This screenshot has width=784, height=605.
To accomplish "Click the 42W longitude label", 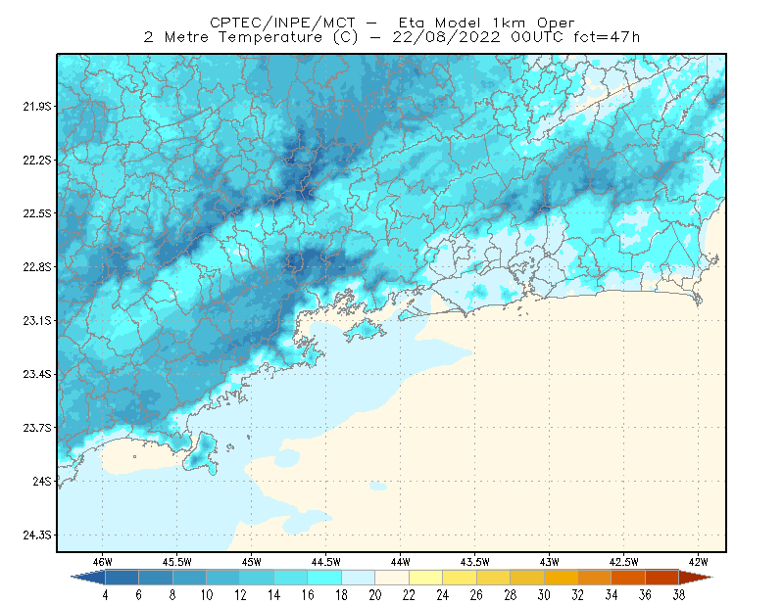I will (698, 562).
